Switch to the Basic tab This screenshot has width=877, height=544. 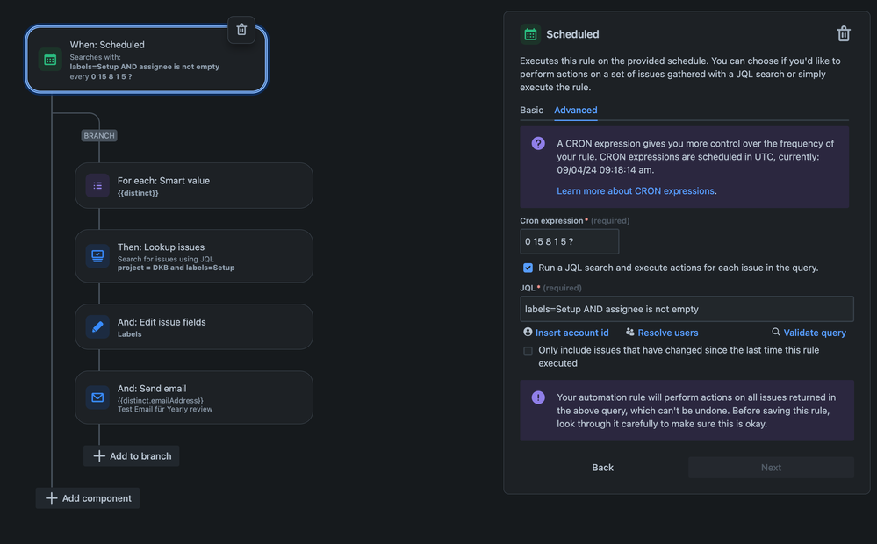pos(531,111)
